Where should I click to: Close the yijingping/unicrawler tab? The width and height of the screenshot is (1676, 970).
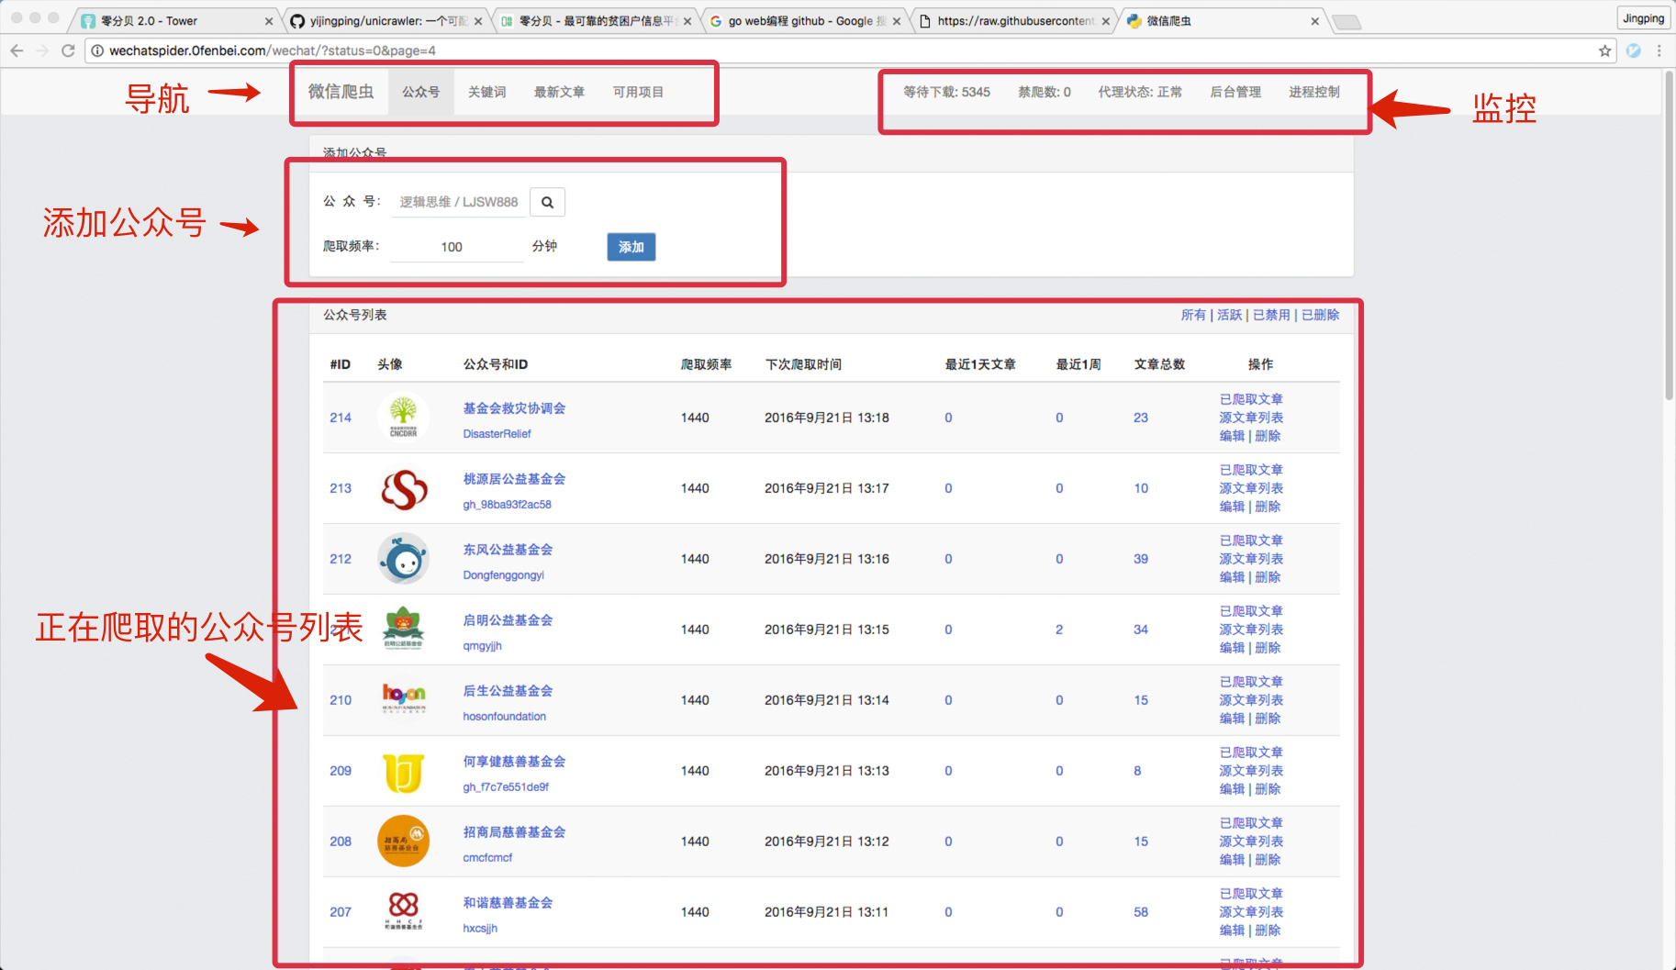(478, 21)
